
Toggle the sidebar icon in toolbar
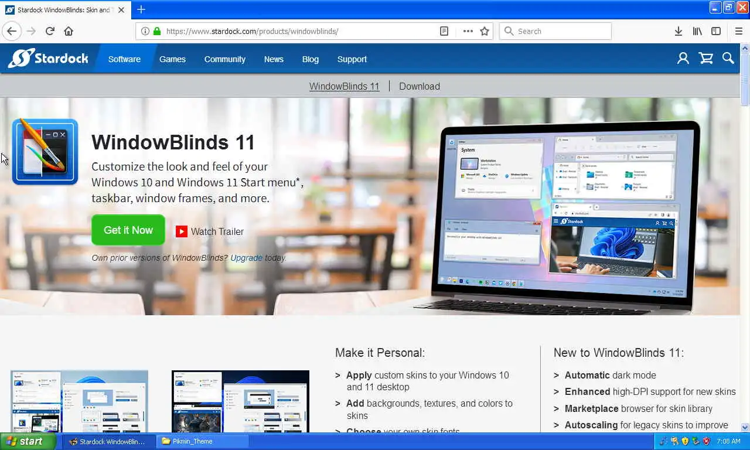point(716,31)
